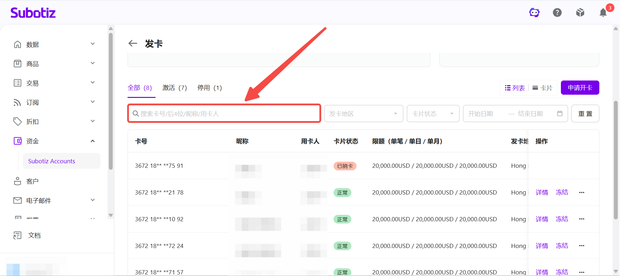
Task: Expand the 商品 menu chevron
Action: 93,63
